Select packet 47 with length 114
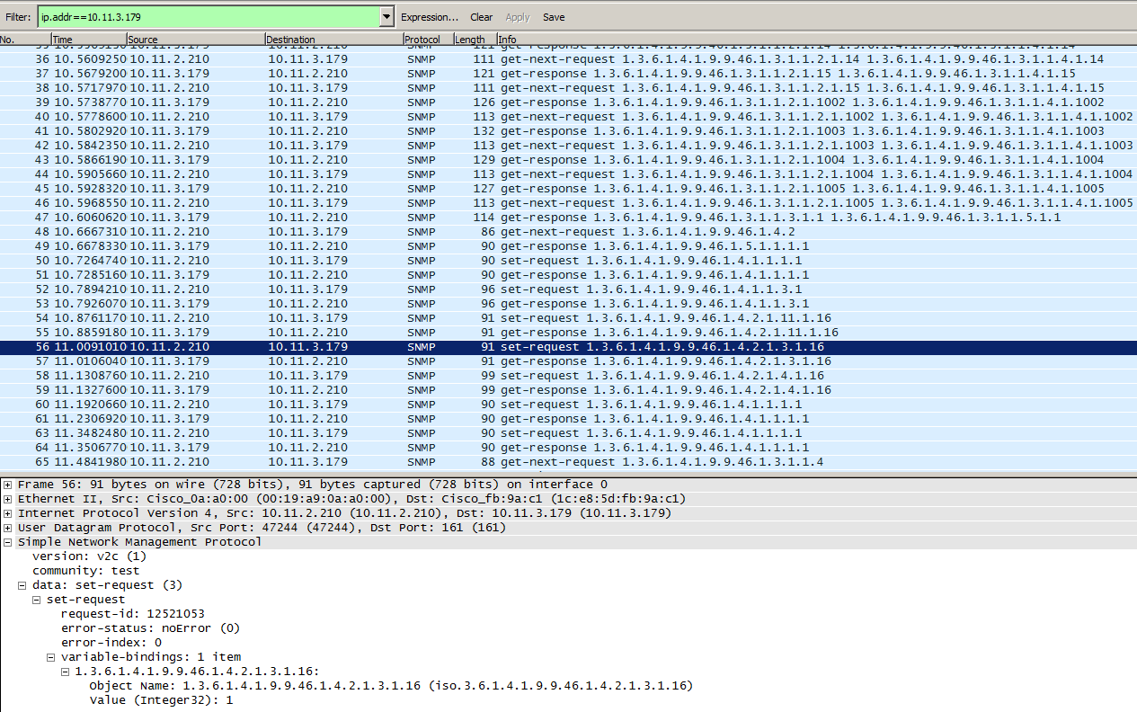1137x712 pixels. (x=568, y=218)
